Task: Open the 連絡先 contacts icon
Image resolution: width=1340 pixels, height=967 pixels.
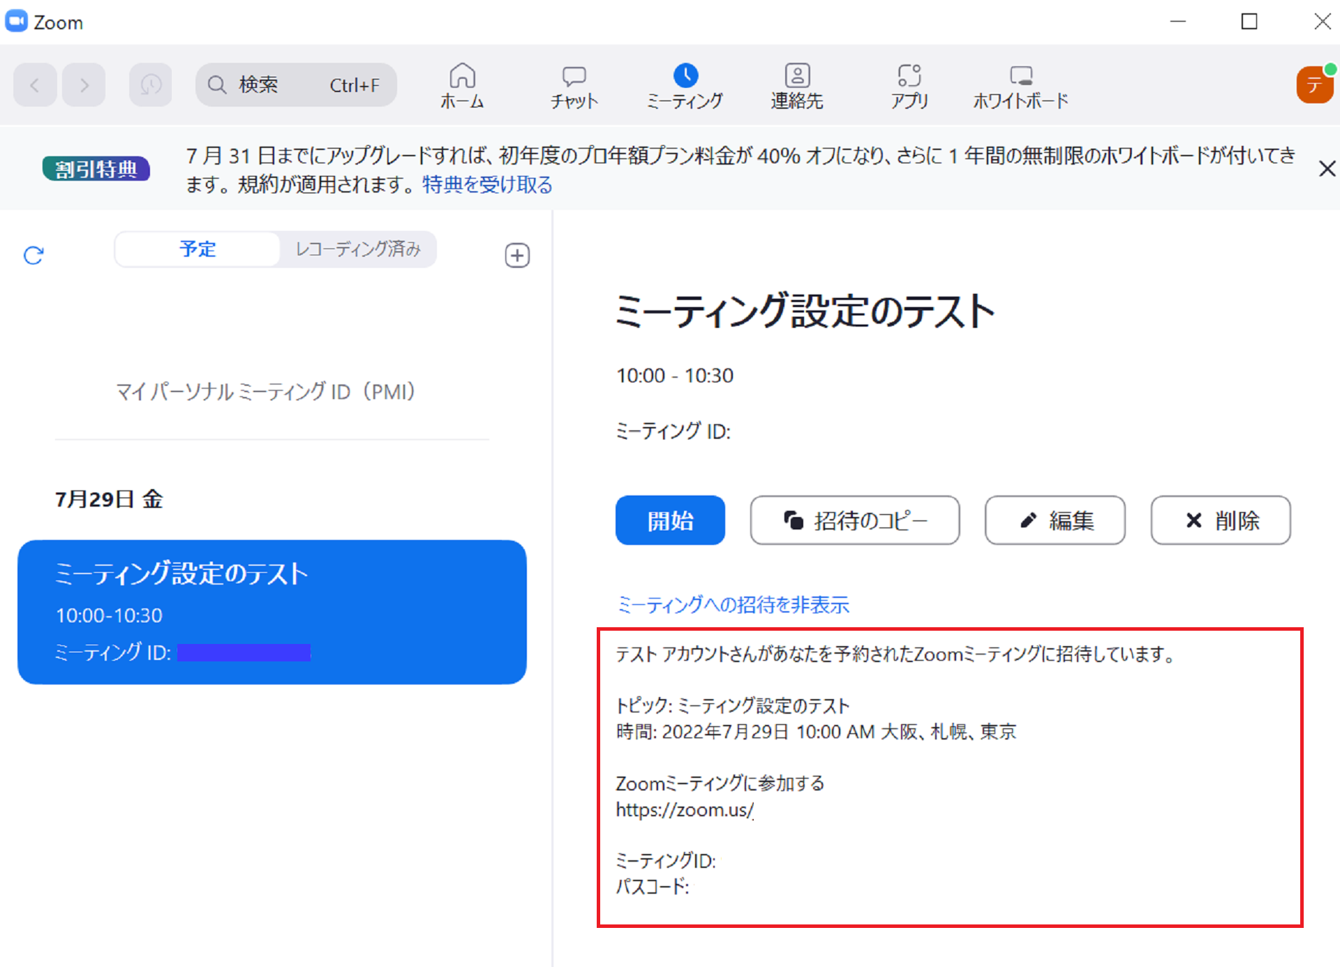Action: coord(797,85)
